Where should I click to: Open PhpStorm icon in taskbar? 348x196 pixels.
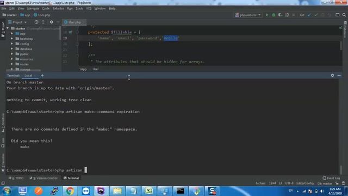coord(101,191)
